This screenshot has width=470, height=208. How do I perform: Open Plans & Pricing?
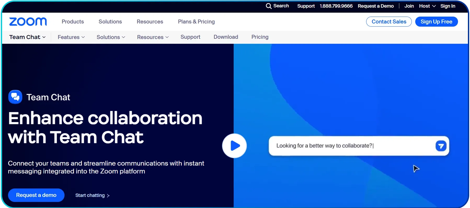(196, 22)
